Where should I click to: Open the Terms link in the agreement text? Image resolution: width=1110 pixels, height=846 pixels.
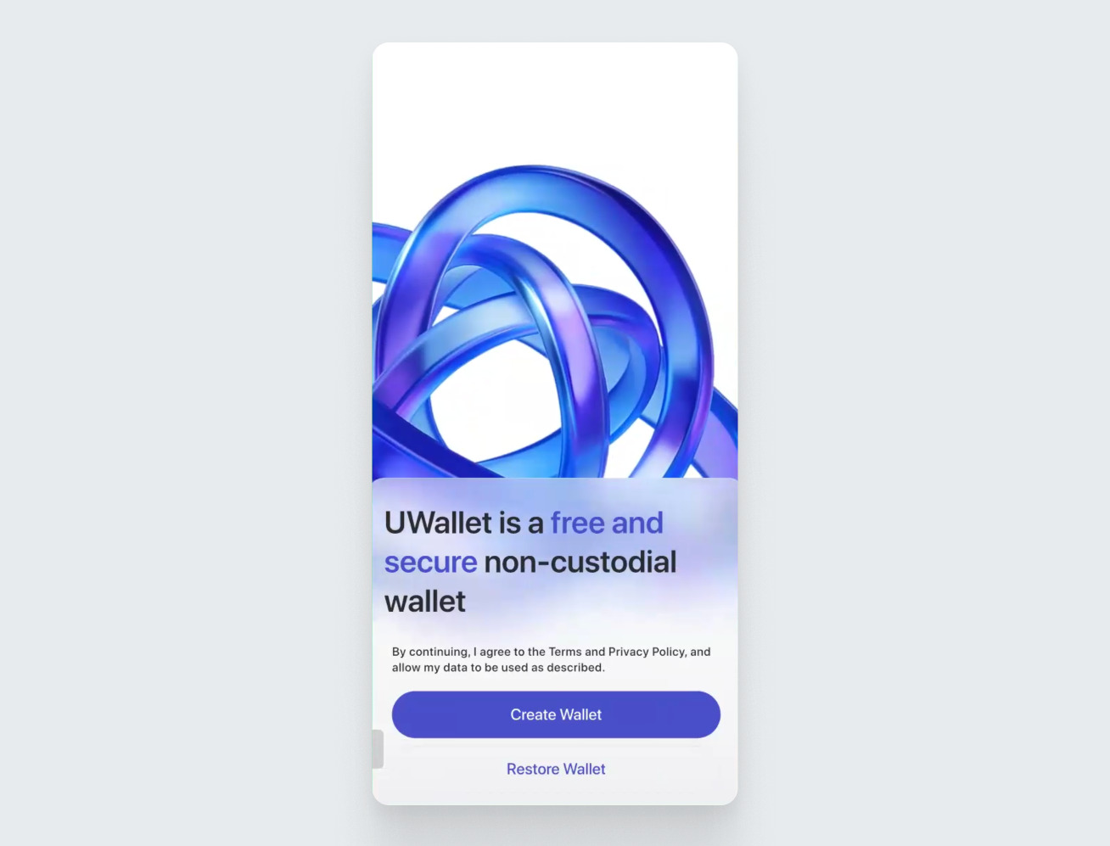coord(565,652)
